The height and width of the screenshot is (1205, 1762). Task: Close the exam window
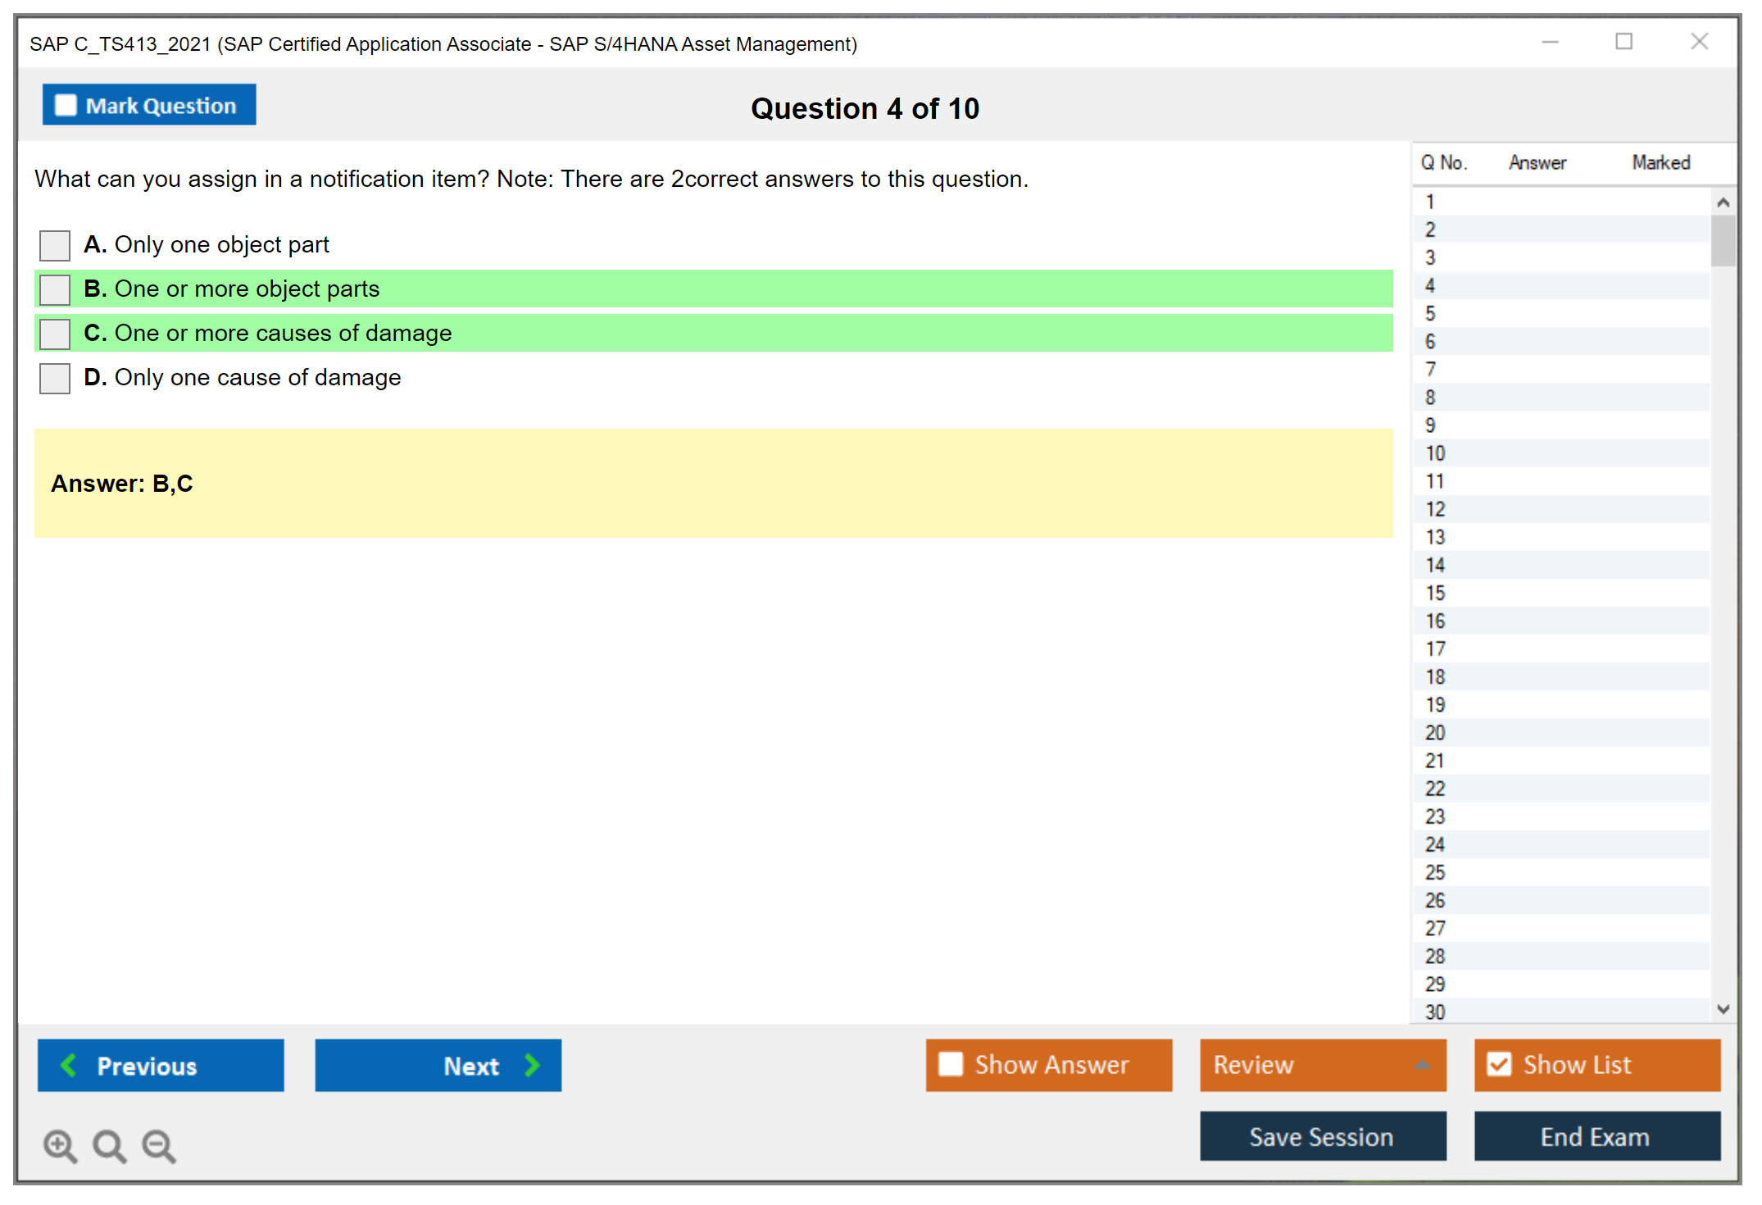click(1699, 42)
